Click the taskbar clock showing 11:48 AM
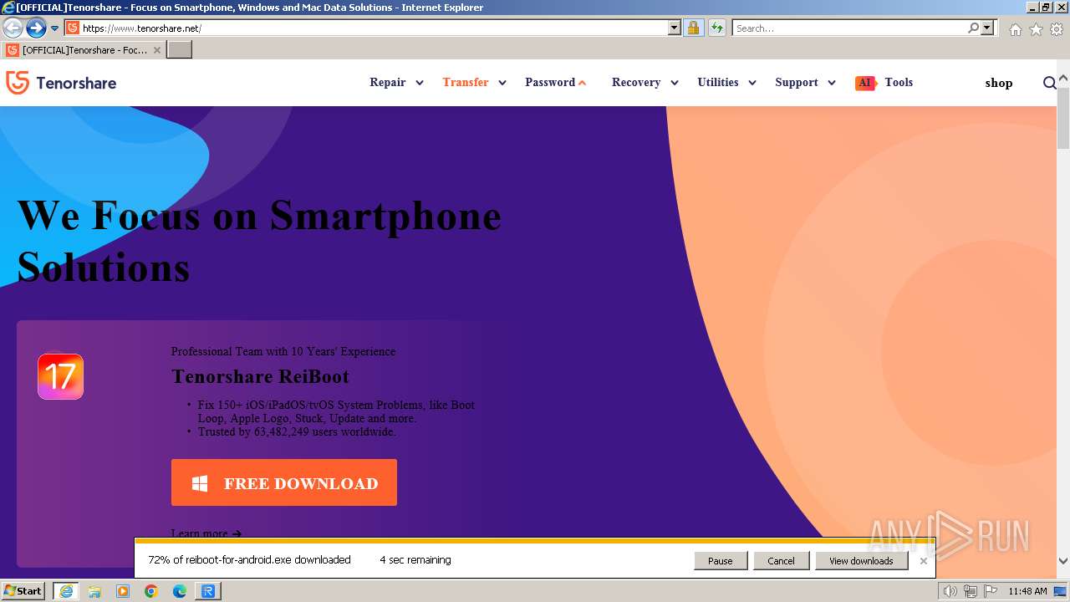The width and height of the screenshot is (1070, 602). 1027,591
